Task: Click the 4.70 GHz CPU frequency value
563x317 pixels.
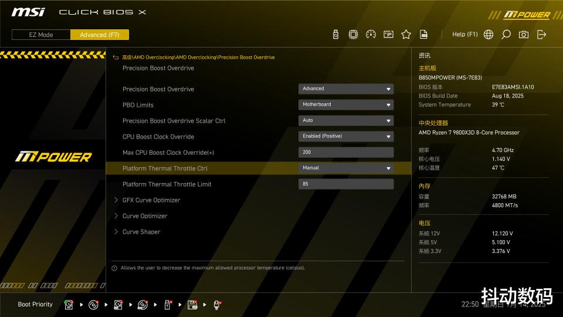Action: pos(503,150)
